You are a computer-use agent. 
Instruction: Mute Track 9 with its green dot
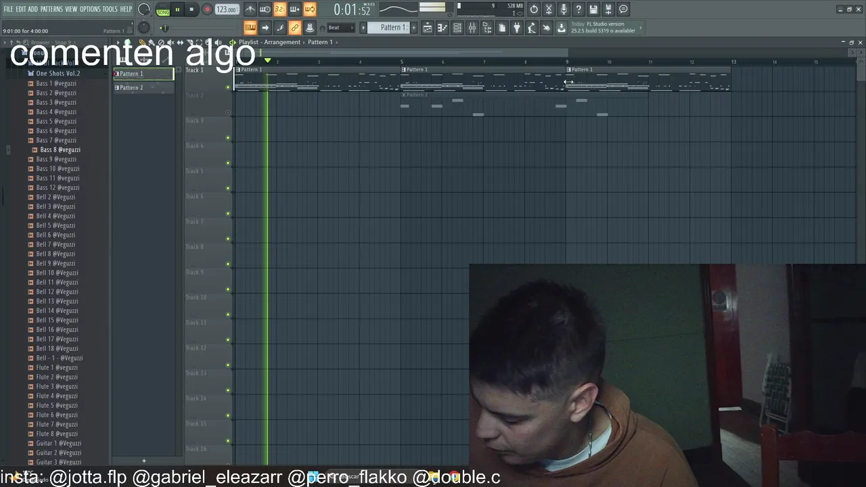pos(228,289)
